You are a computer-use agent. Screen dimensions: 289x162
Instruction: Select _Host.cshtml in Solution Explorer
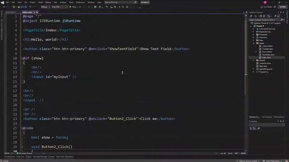pos(267,46)
